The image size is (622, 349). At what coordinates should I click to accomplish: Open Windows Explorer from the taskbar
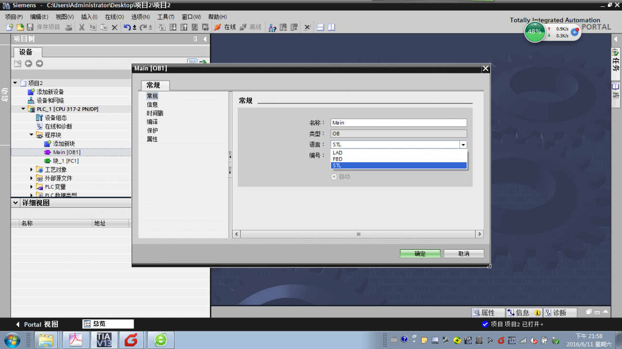pos(47,340)
